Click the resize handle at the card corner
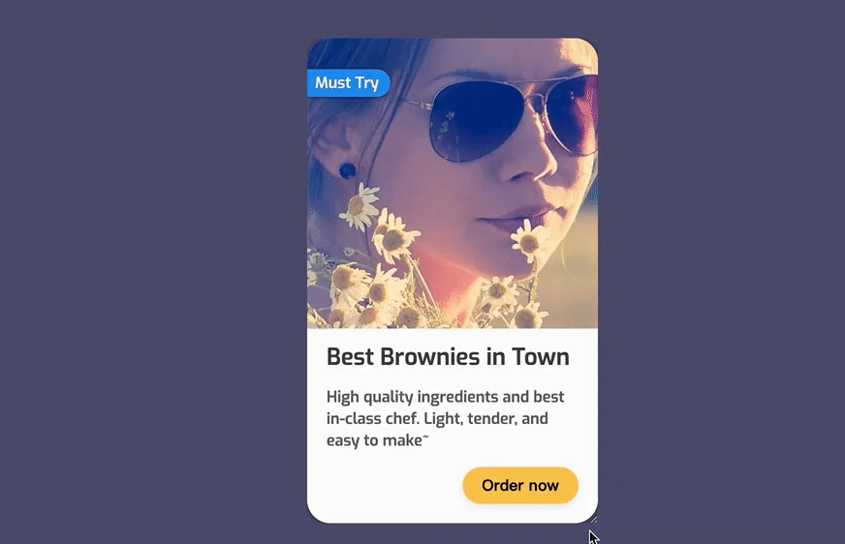The width and height of the screenshot is (845, 544). pyautogui.click(x=593, y=519)
